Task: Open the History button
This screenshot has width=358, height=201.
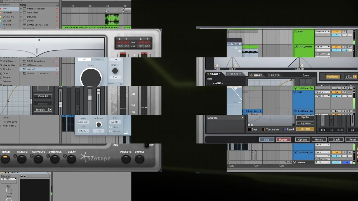Action: [x=319, y=140]
